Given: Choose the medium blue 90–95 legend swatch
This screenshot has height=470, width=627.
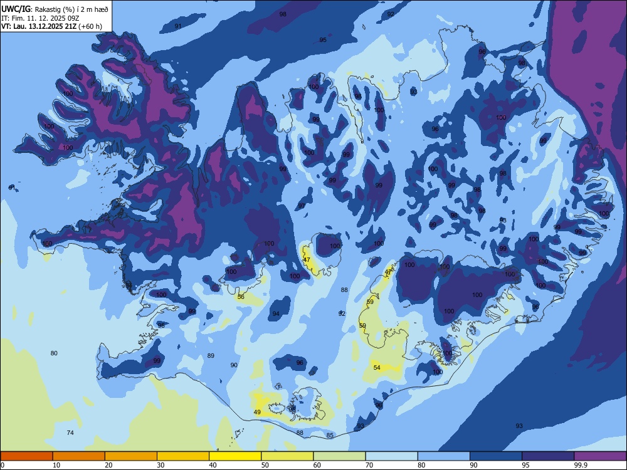Looking at the screenshot, I should click(496, 456).
